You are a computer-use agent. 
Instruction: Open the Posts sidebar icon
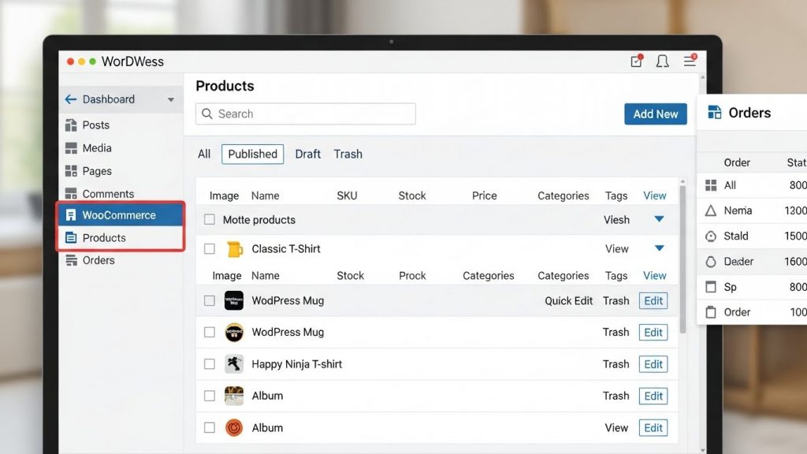[71, 125]
